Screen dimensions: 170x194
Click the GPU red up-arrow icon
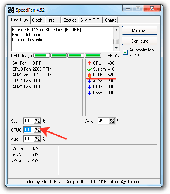click(x=89, y=63)
